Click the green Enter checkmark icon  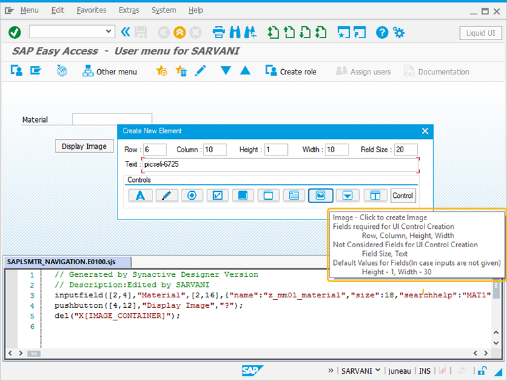tap(15, 32)
